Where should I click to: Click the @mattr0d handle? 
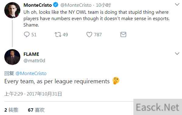coord(34,61)
